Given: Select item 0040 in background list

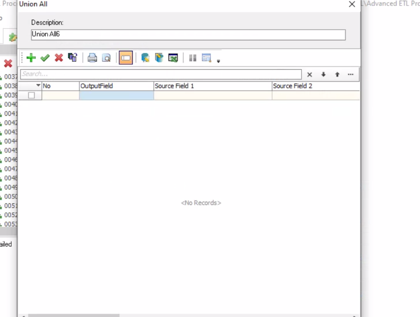Looking at the screenshot, I should click(9, 104).
